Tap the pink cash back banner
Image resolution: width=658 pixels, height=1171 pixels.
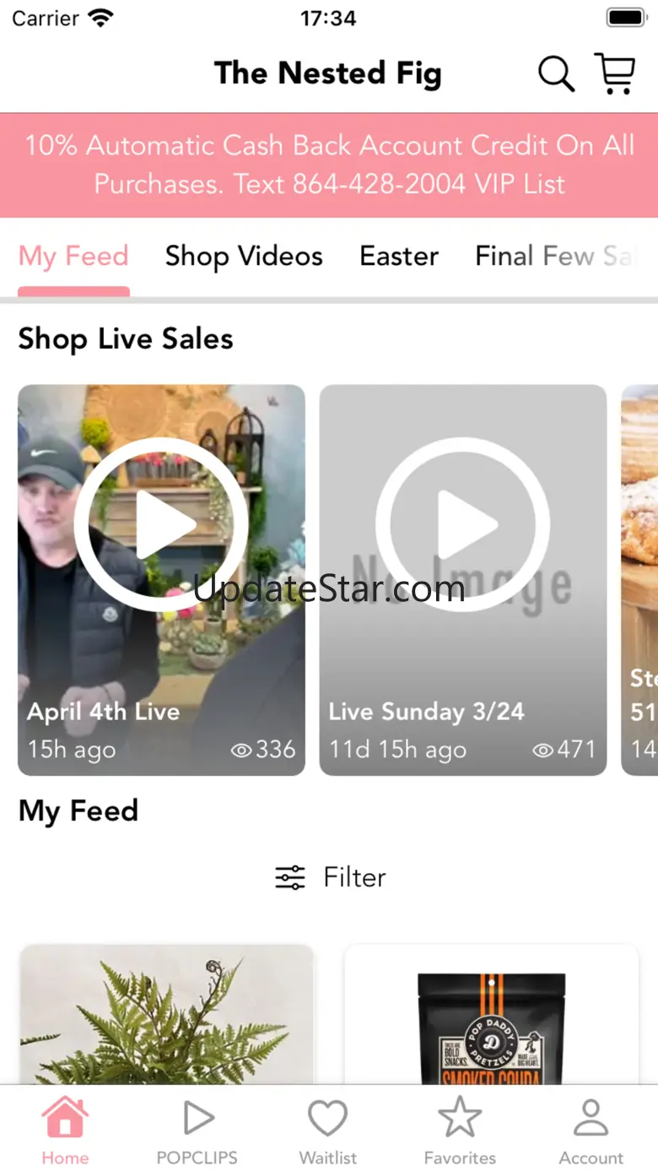click(329, 165)
